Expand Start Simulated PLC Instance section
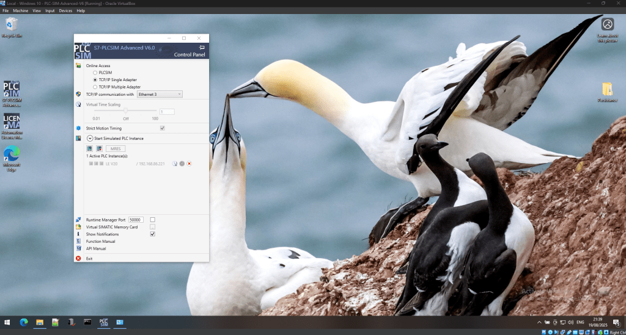The width and height of the screenshot is (626, 335). [x=90, y=139]
